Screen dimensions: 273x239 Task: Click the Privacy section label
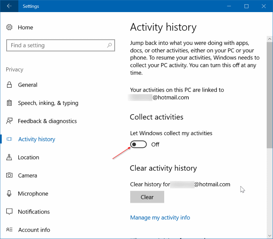coord(14,69)
